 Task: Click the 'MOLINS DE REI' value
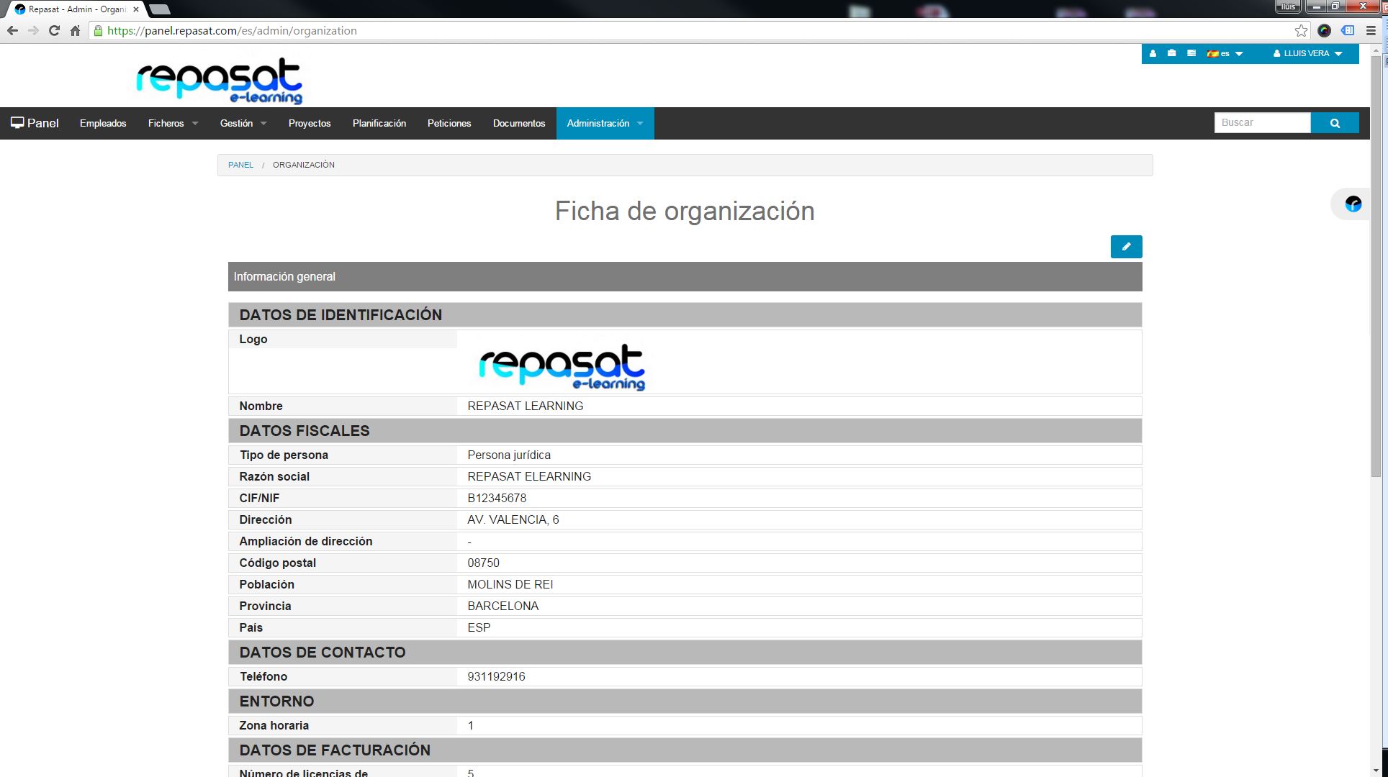510,585
